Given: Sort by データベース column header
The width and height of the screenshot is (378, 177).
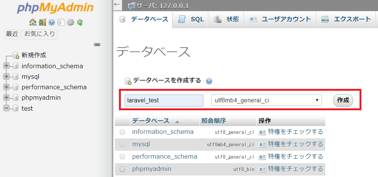Looking at the screenshot, I should (151, 121).
